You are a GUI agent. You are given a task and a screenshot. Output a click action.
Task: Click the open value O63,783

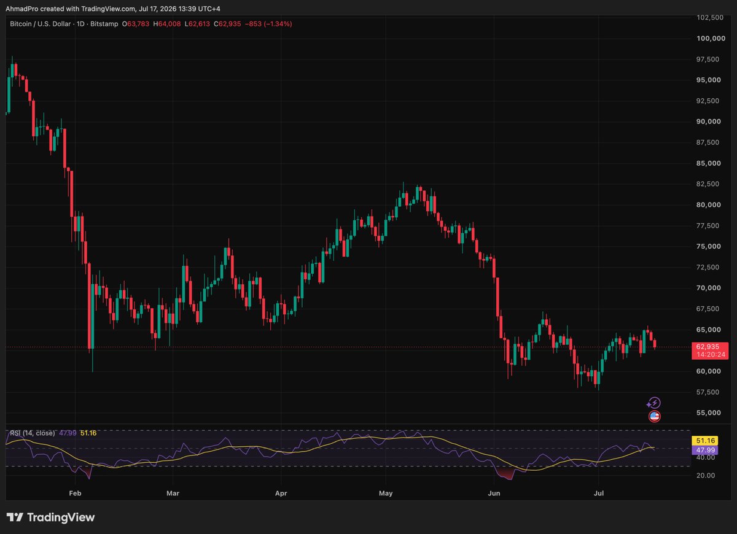pos(135,24)
